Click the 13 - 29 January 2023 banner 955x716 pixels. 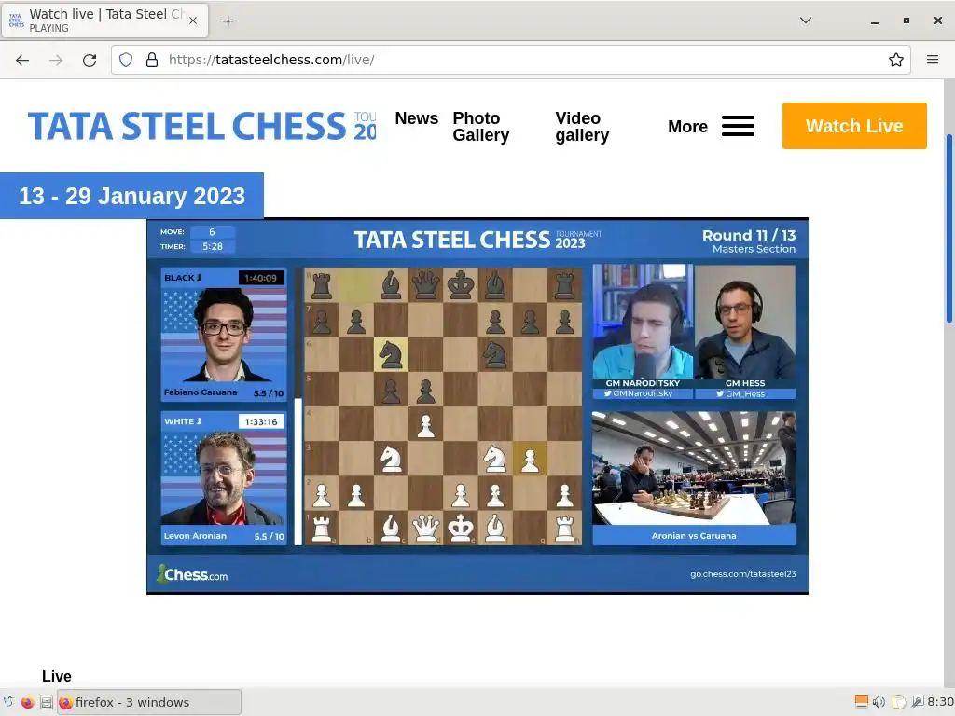131,196
